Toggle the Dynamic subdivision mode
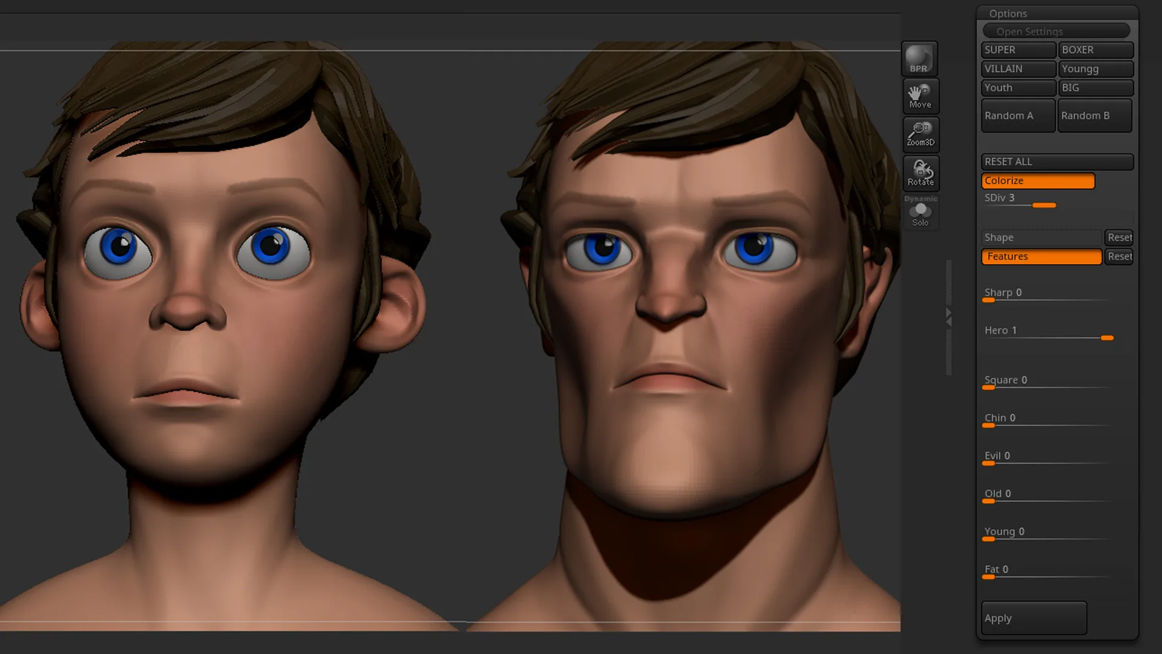 [x=919, y=198]
